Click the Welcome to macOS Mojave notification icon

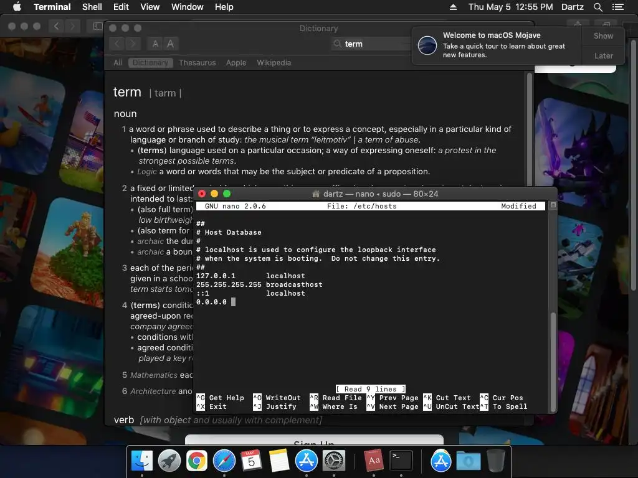click(427, 45)
